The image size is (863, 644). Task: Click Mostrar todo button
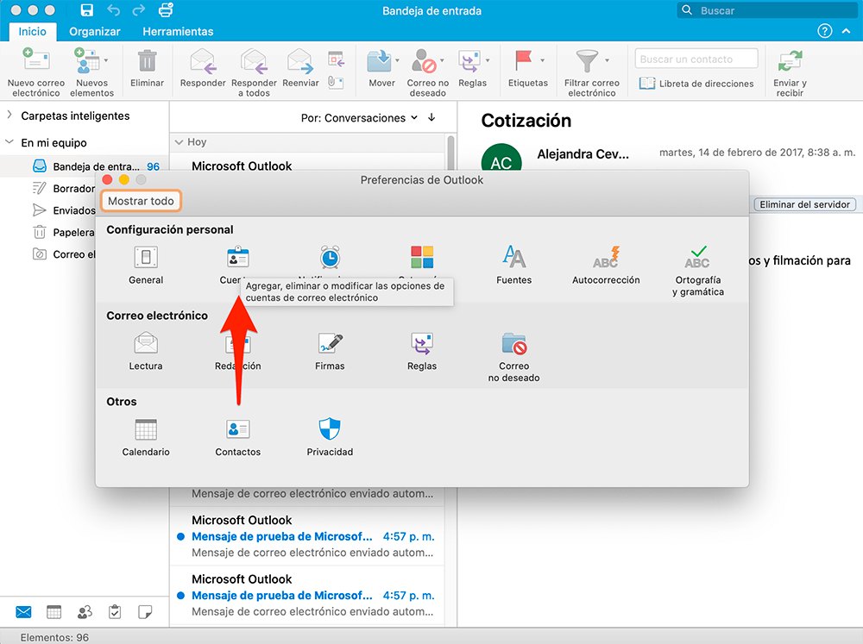141,201
